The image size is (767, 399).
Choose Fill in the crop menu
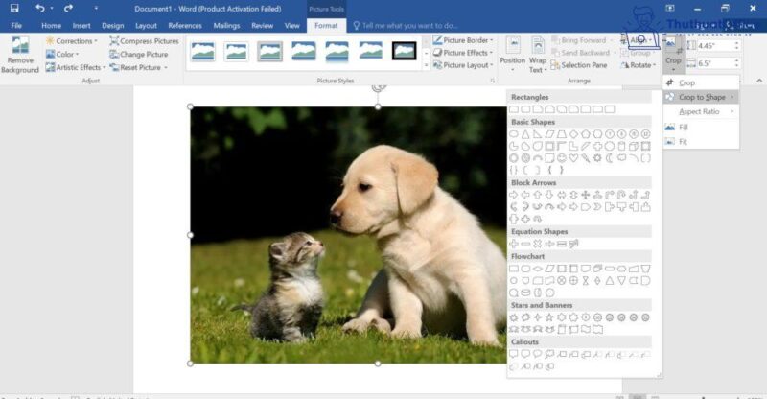tap(701, 128)
